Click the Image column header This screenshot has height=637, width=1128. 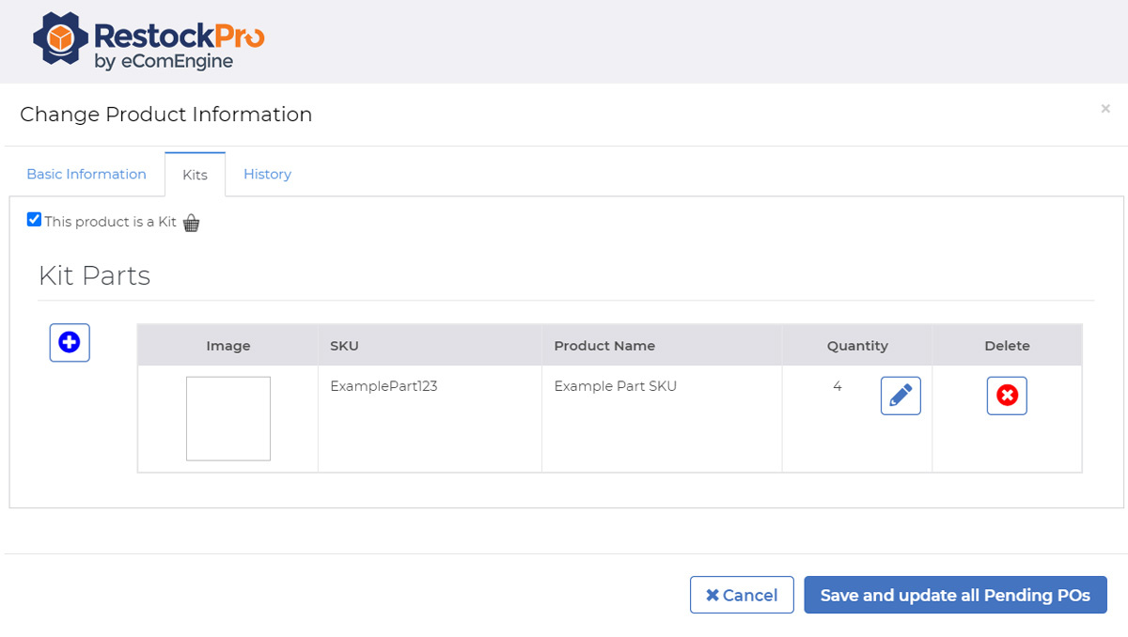(x=228, y=346)
